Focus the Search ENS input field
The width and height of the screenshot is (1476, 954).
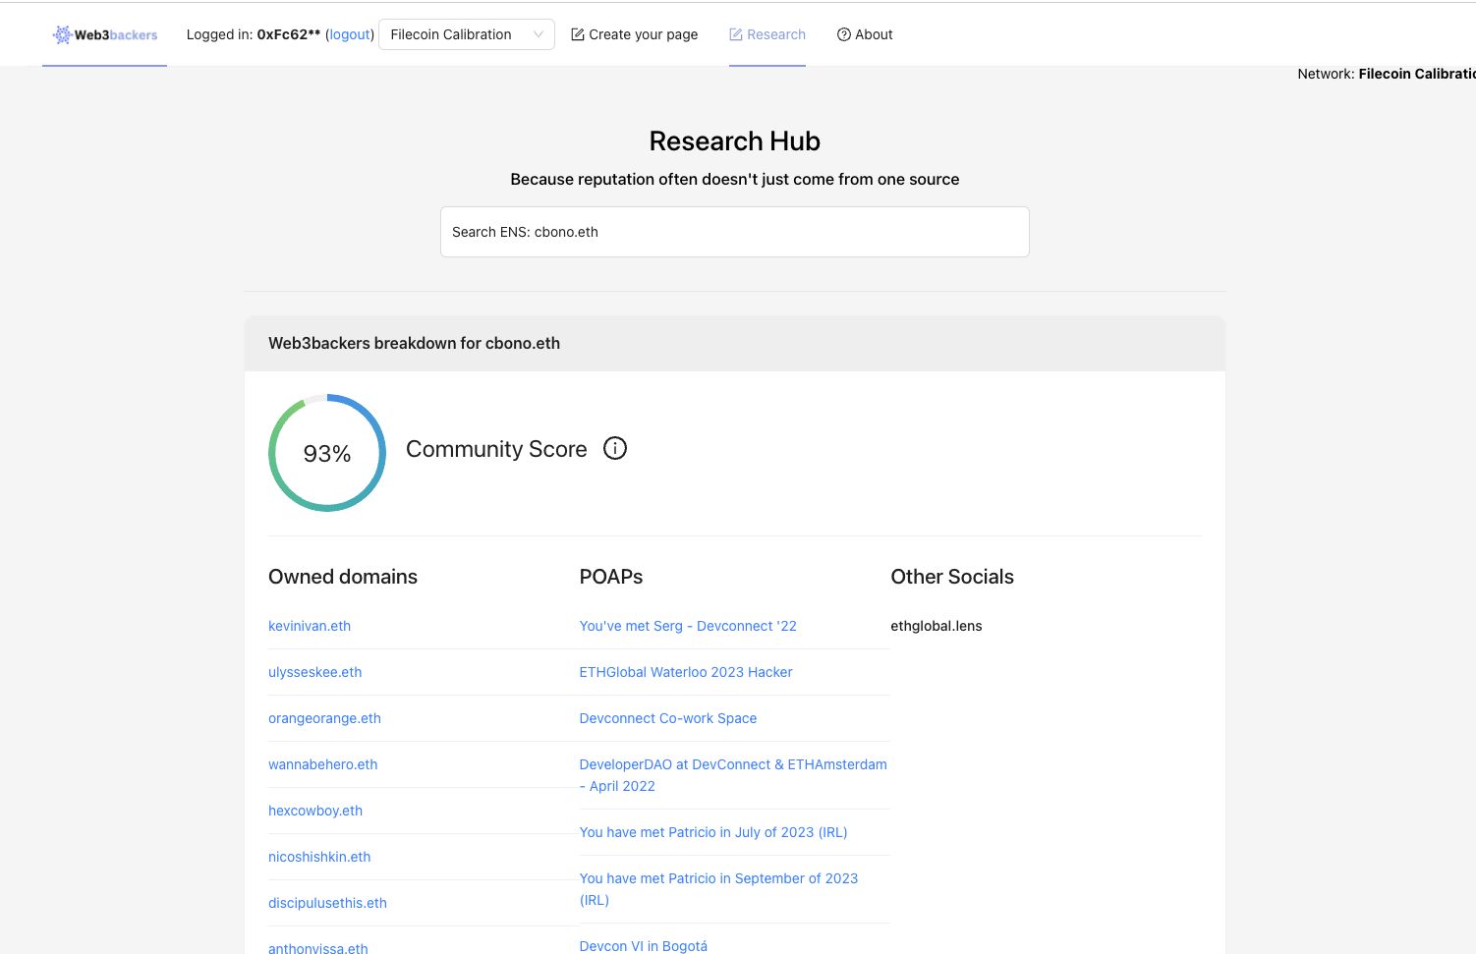[735, 232]
